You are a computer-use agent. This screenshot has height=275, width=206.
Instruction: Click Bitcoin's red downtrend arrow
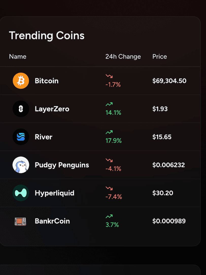click(x=109, y=76)
